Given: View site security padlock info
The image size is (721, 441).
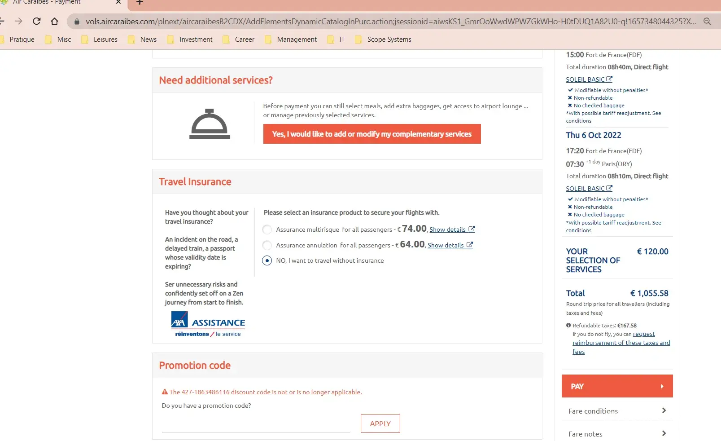Looking at the screenshot, I should click(77, 21).
